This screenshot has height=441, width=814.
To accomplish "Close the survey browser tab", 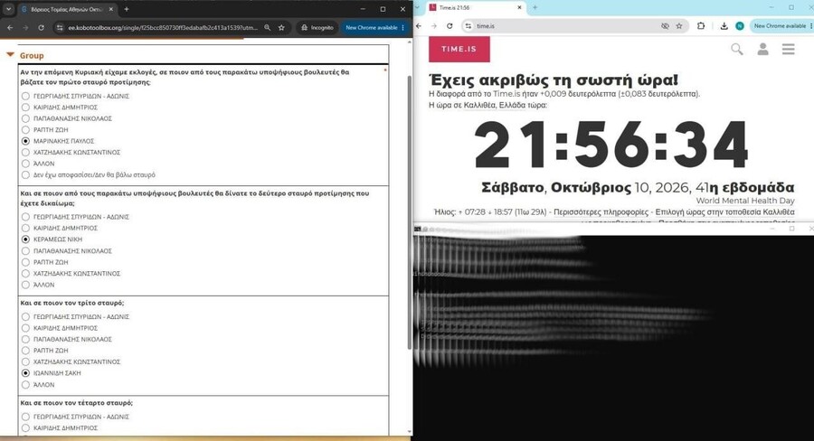I will (110, 9).
